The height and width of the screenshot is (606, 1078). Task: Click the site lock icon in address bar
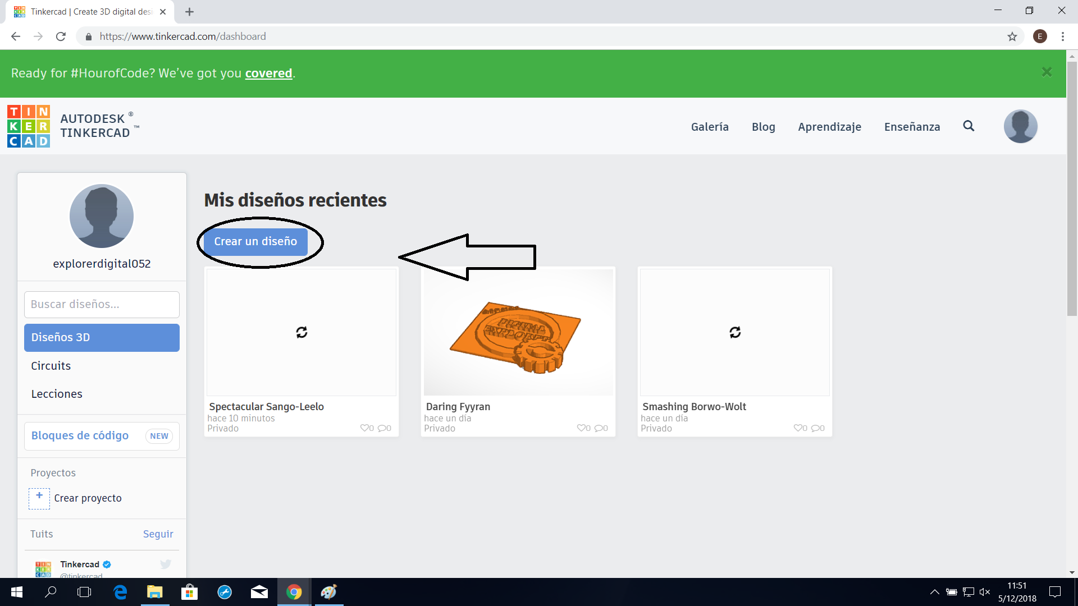coord(88,36)
